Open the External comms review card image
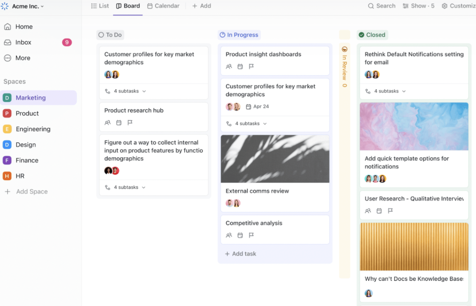The height and width of the screenshot is (306, 476). [x=275, y=159]
